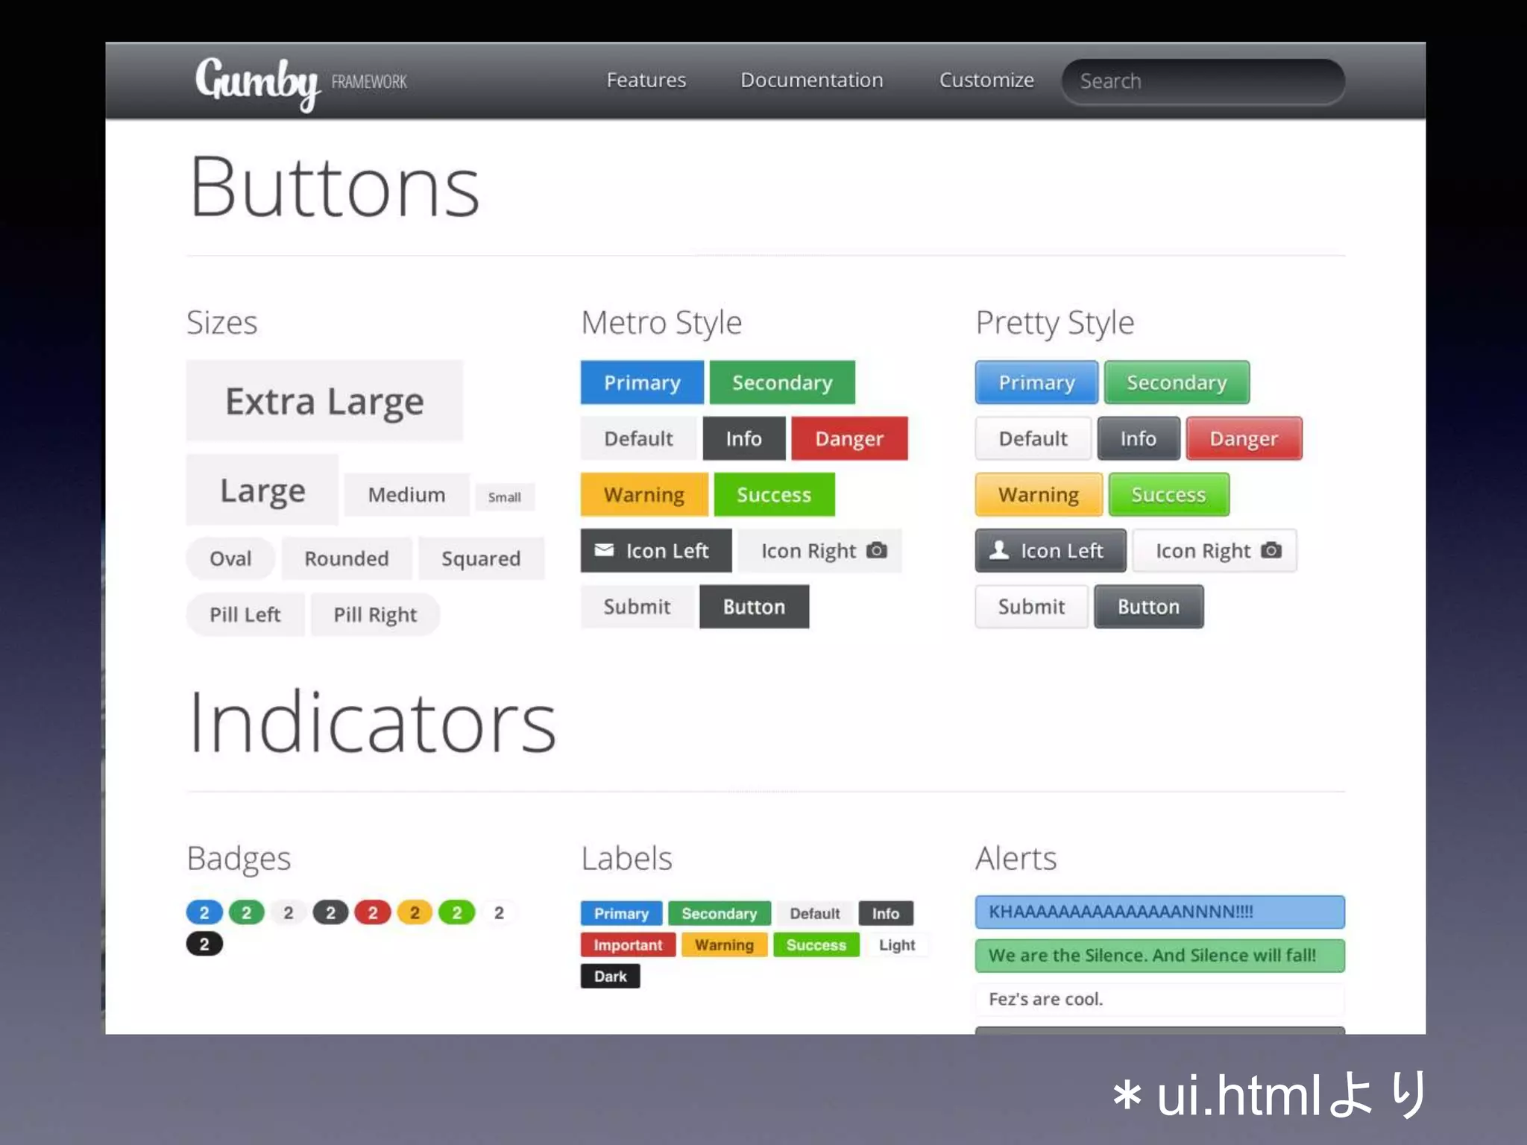The image size is (1527, 1145).
Task: Click the Pretty Style Warning button
Action: (1038, 495)
